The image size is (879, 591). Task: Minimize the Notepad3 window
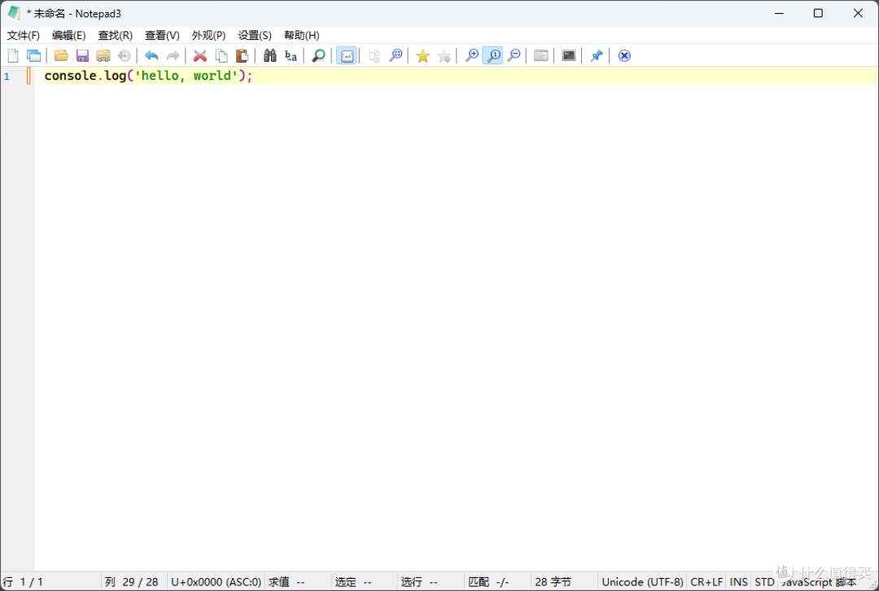(x=779, y=13)
